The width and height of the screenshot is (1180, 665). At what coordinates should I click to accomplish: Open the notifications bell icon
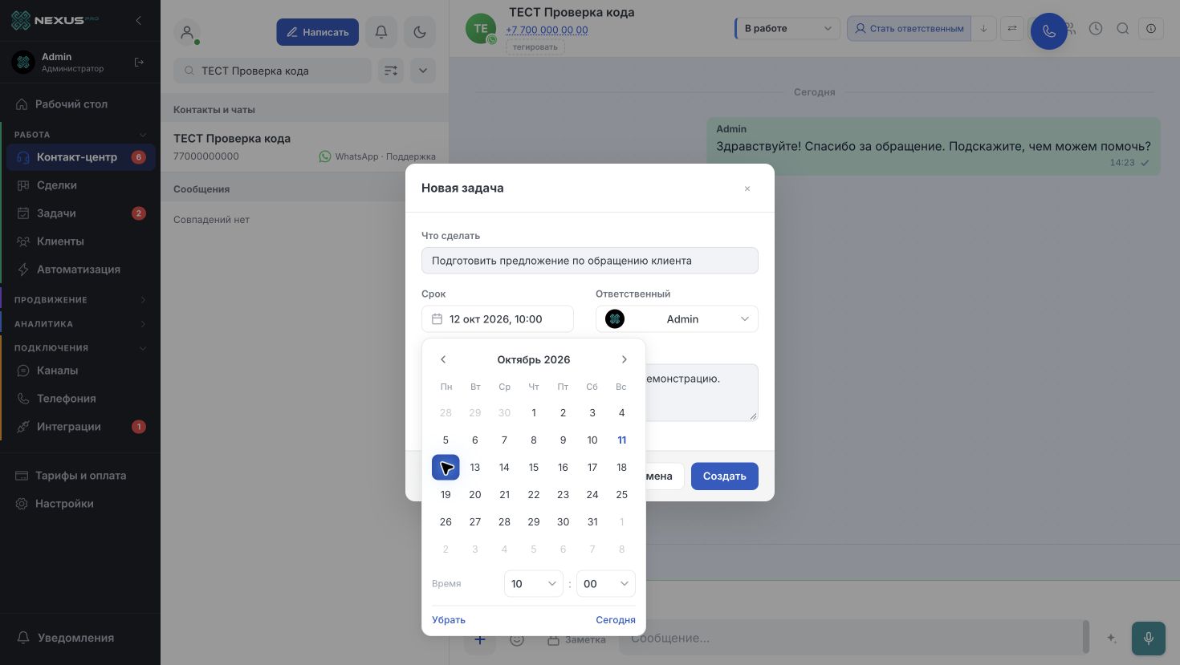click(x=381, y=32)
